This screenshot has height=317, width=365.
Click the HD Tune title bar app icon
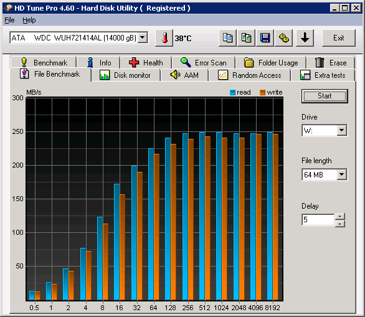coord(8,8)
